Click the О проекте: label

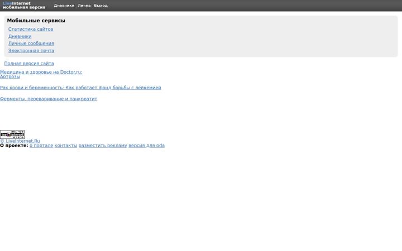[x=14, y=146]
